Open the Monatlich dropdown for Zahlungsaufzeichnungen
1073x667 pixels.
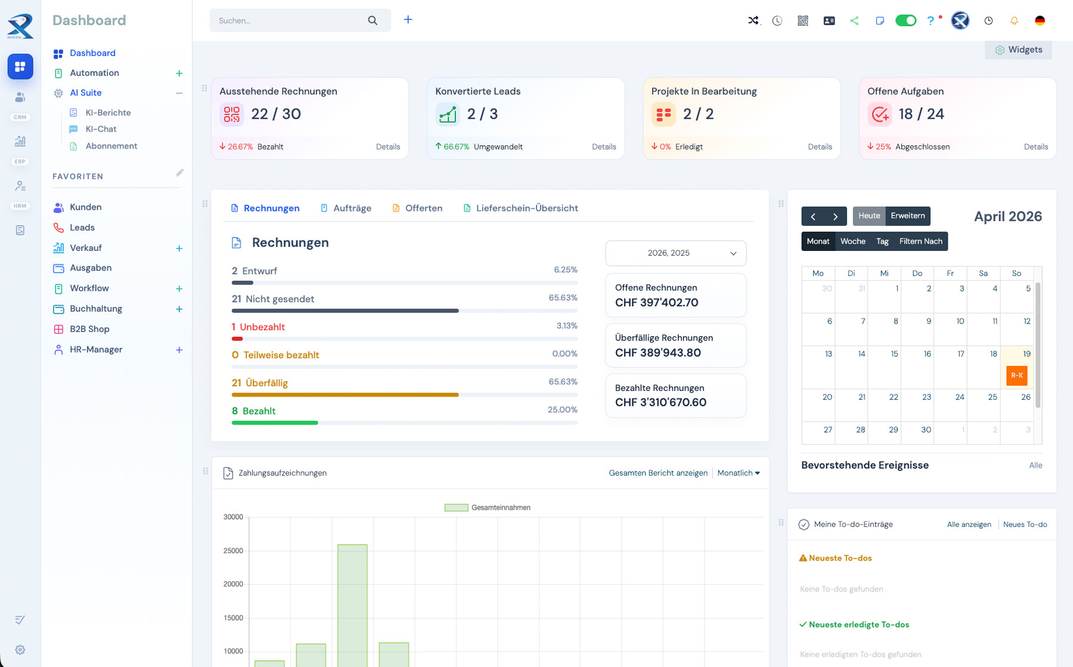click(737, 473)
